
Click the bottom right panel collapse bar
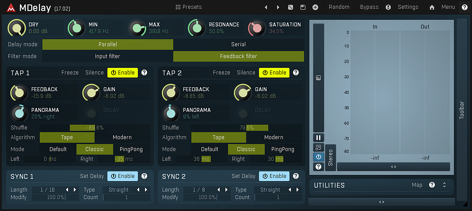click(x=381, y=202)
